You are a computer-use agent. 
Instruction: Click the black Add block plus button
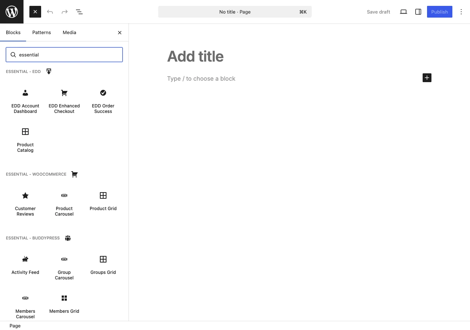pyautogui.click(x=427, y=78)
